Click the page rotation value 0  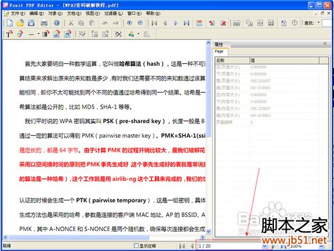(x=252, y=123)
